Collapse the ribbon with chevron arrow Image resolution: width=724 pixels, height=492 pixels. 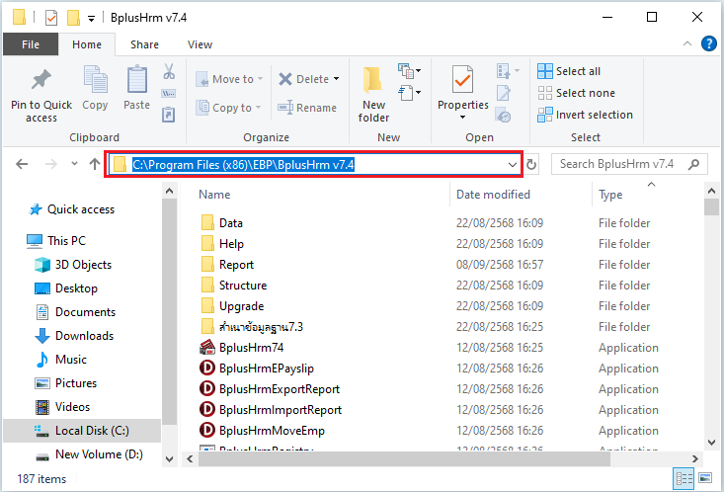tap(688, 43)
